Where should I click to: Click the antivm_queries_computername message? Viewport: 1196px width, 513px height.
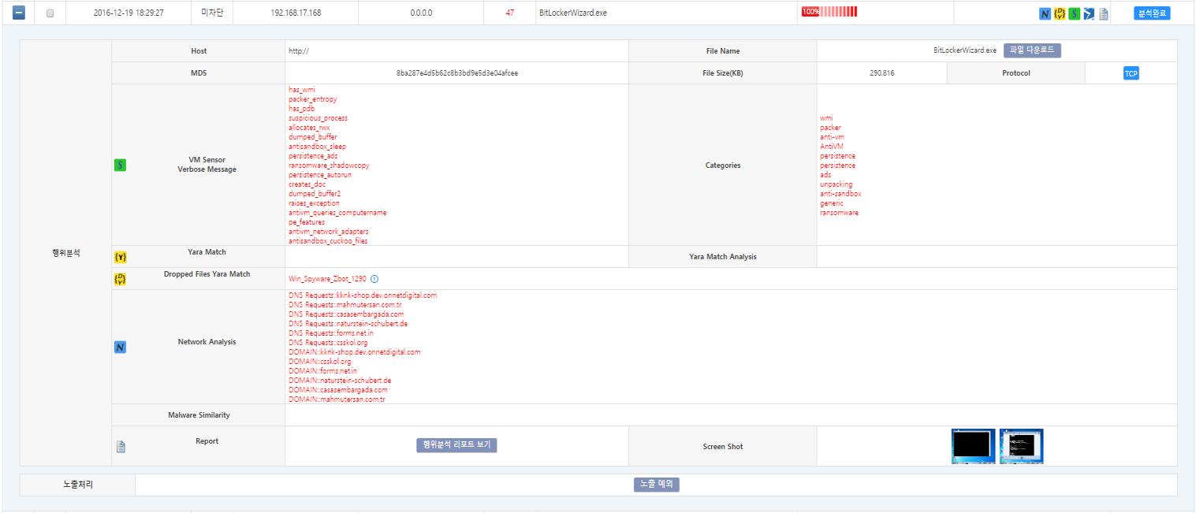pos(337,213)
